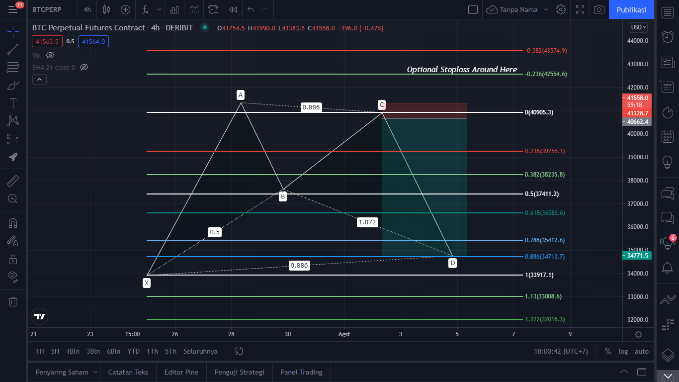Select the 1H date range
Screen dimensions: 679x382
[40, 351]
